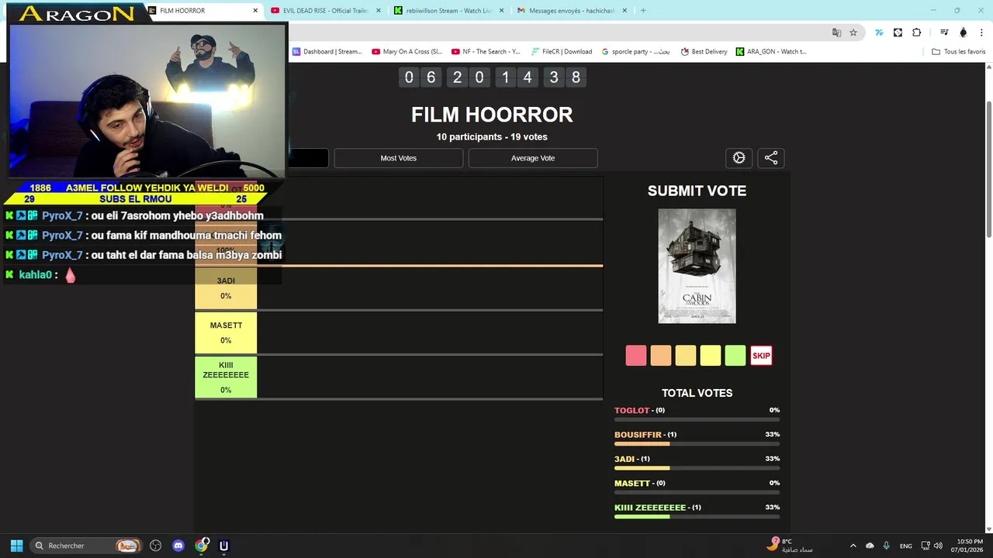993x558 pixels.
Task: Open the Tous les favoris folder
Action: (x=958, y=52)
